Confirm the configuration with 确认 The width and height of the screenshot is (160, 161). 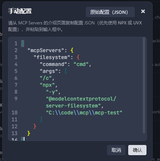click(x=137, y=150)
